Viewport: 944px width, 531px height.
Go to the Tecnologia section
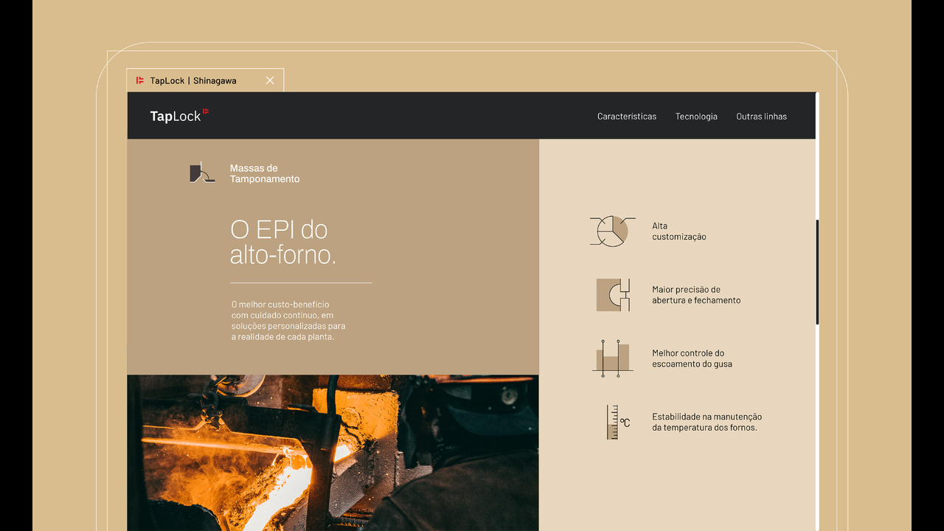pos(696,117)
